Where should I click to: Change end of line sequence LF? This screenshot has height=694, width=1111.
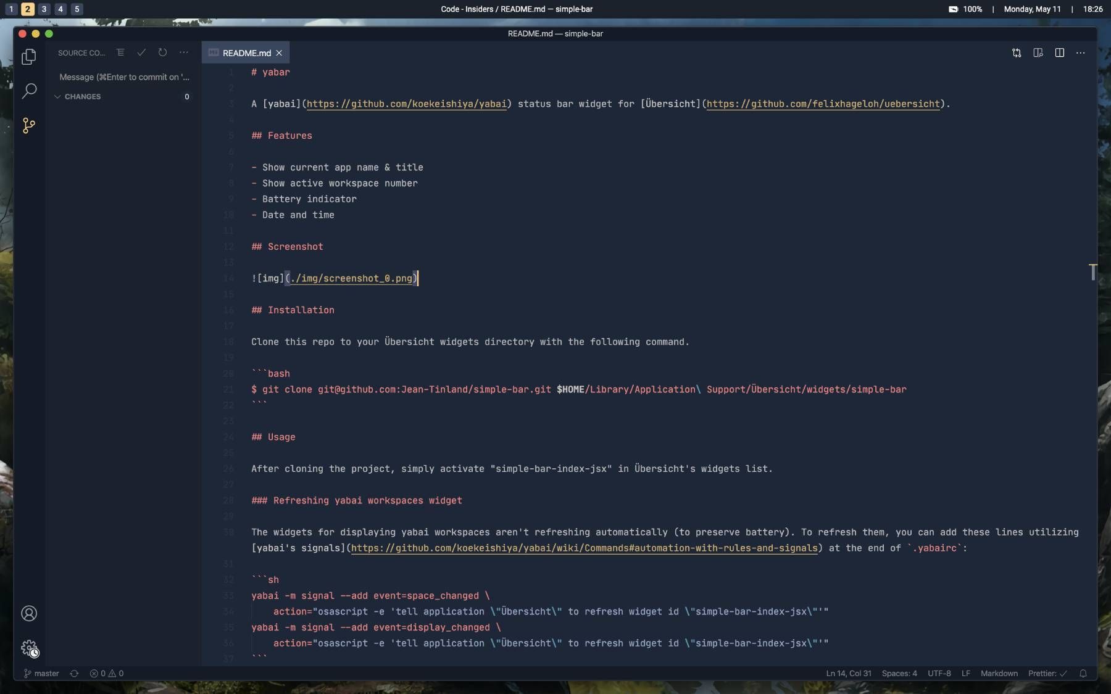pyautogui.click(x=966, y=674)
